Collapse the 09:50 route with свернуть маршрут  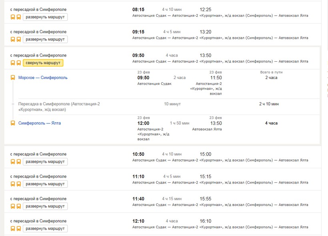43,63
